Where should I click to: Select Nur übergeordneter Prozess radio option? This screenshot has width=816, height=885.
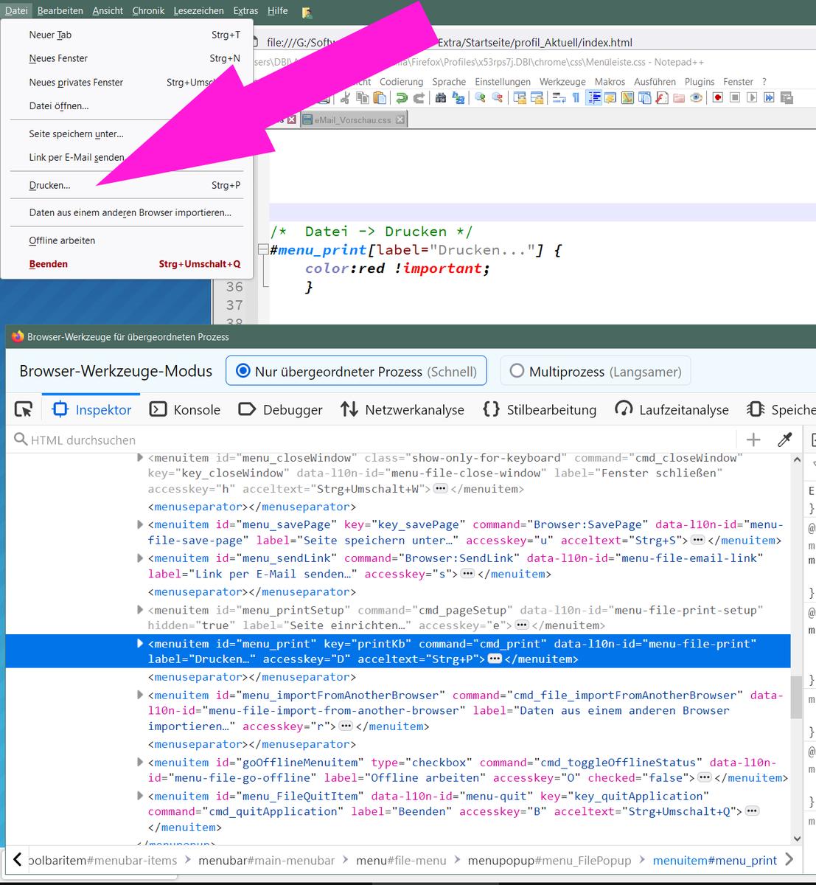point(243,371)
